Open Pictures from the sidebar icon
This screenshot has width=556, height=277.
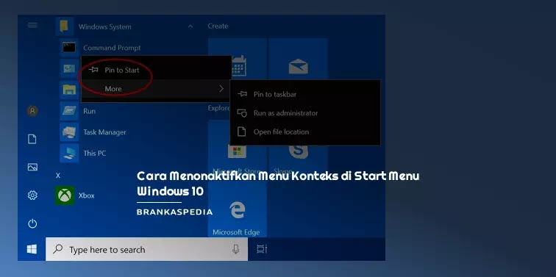pyautogui.click(x=32, y=167)
